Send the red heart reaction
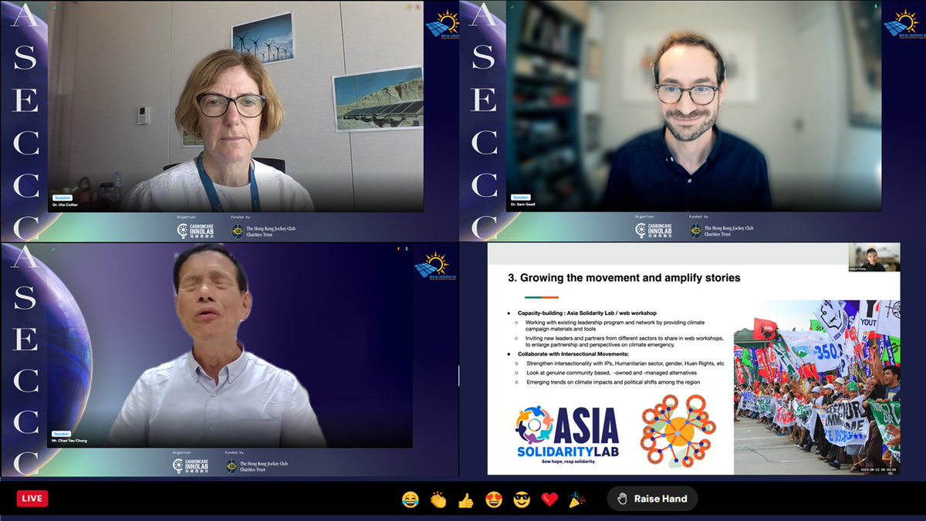The height and width of the screenshot is (521, 926). pyautogui.click(x=549, y=499)
